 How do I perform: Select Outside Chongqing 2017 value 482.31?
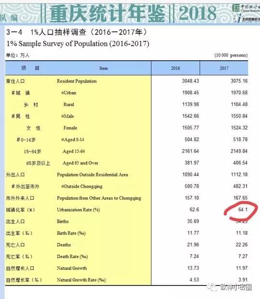pyautogui.click(x=240, y=186)
